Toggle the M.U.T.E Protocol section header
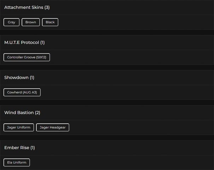Viewport: 214px width, 170px height. (x=21, y=42)
